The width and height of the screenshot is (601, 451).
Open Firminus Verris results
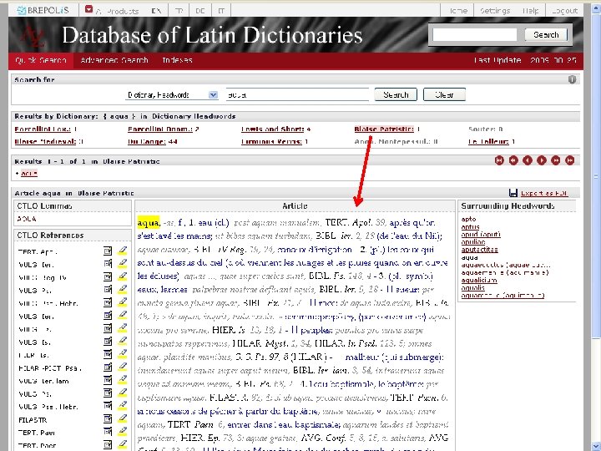coord(271,141)
